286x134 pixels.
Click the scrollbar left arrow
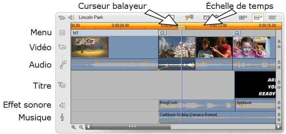click(x=88, y=127)
